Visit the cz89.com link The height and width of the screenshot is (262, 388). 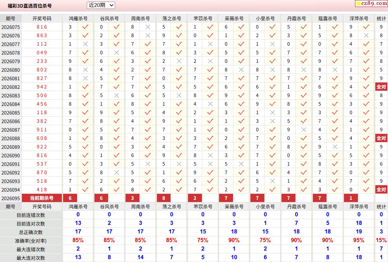tap(371, 3)
